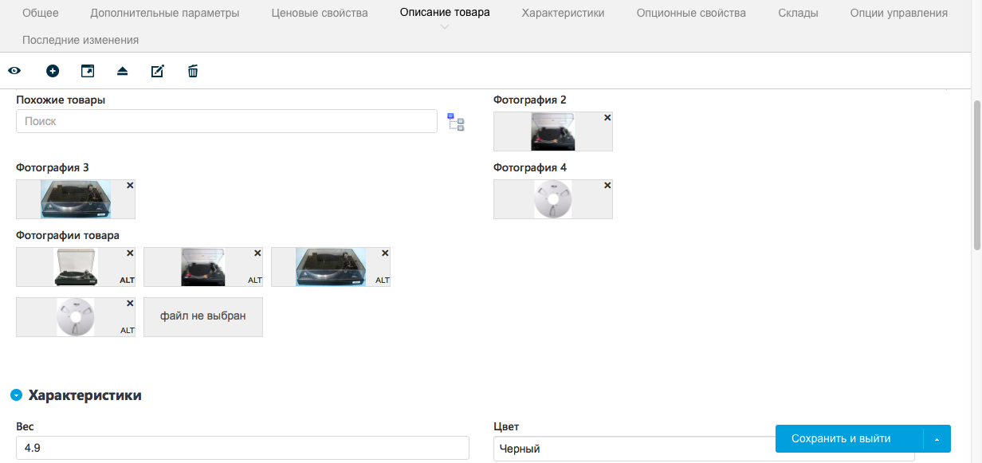Click Фотография 4 reel thumbnail
Image resolution: width=982 pixels, height=463 pixels.
553,199
